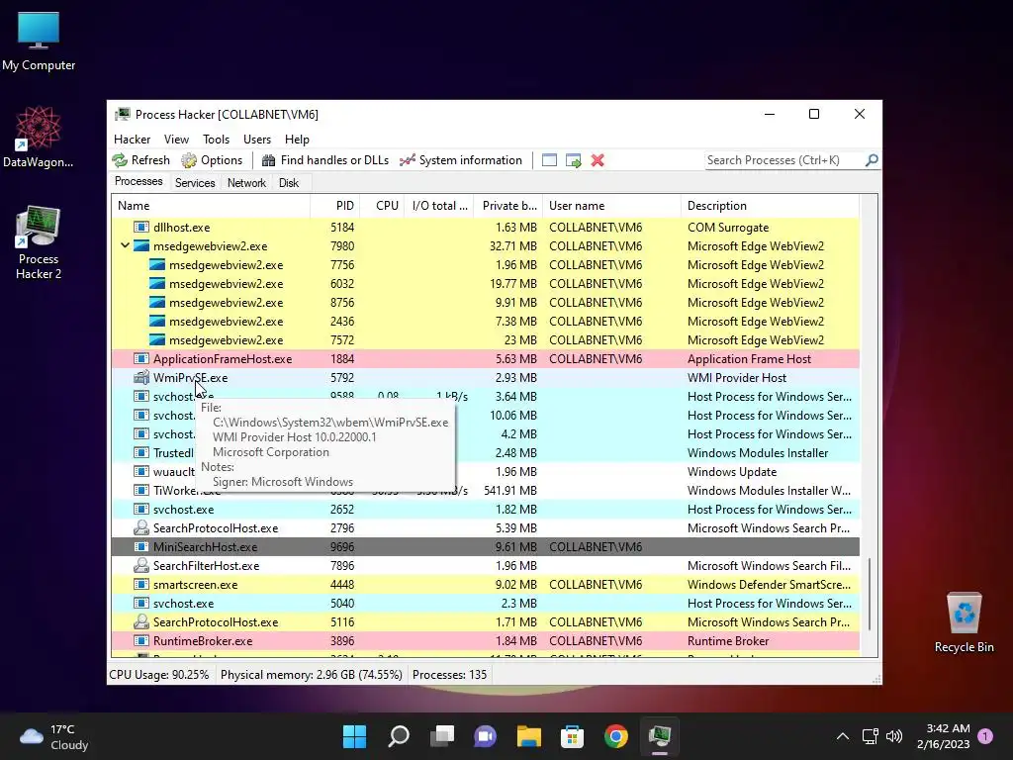Click the WmiPrvSE.exe process icon
This screenshot has width=1013, height=760.
141,377
